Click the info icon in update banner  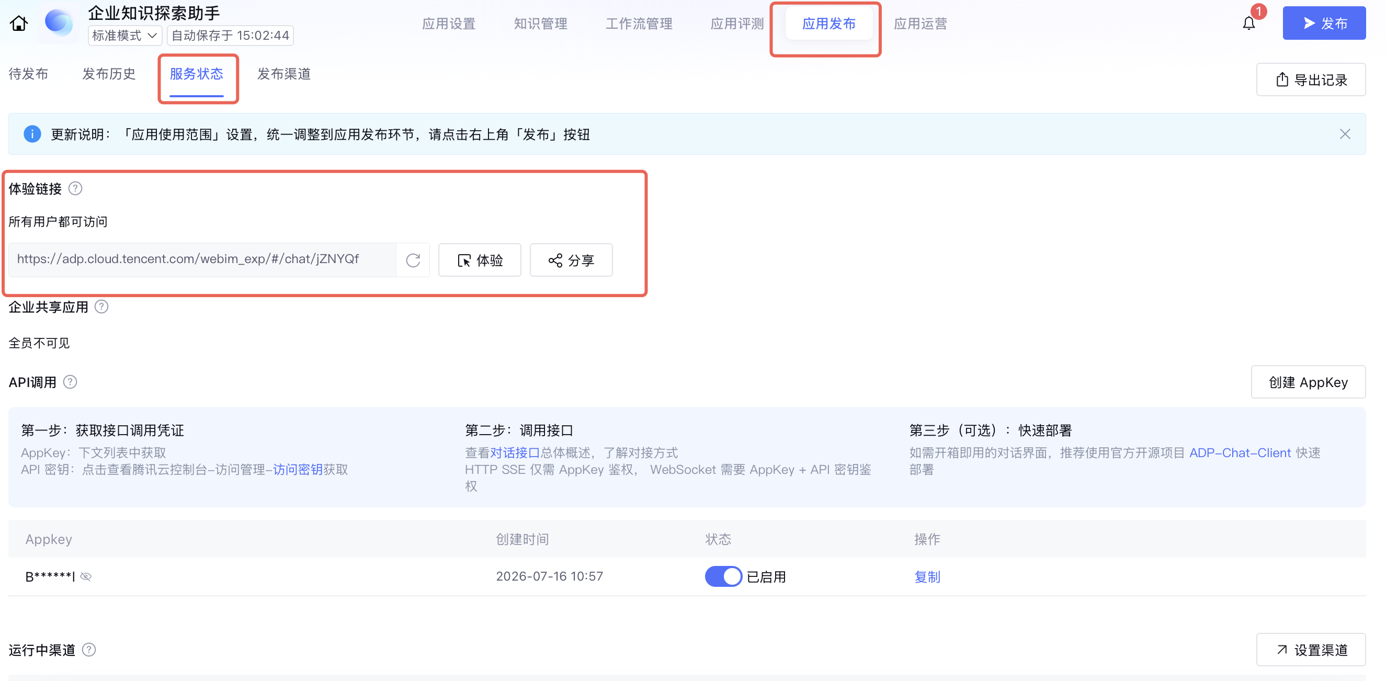32,134
